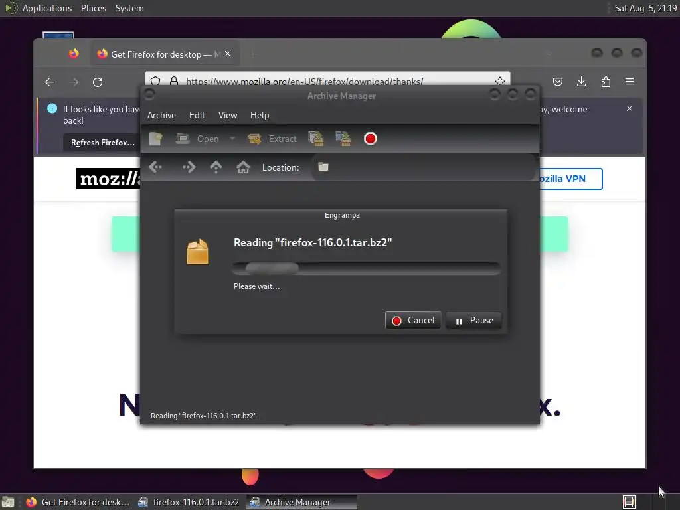
Task: Open the System menu in top panel
Action: (x=129, y=8)
